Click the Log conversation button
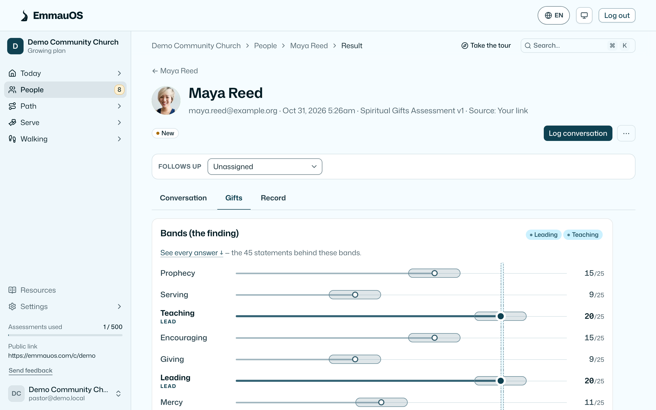Viewport: 656px width, 410px height. pyautogui.click(x=578, y=134)
